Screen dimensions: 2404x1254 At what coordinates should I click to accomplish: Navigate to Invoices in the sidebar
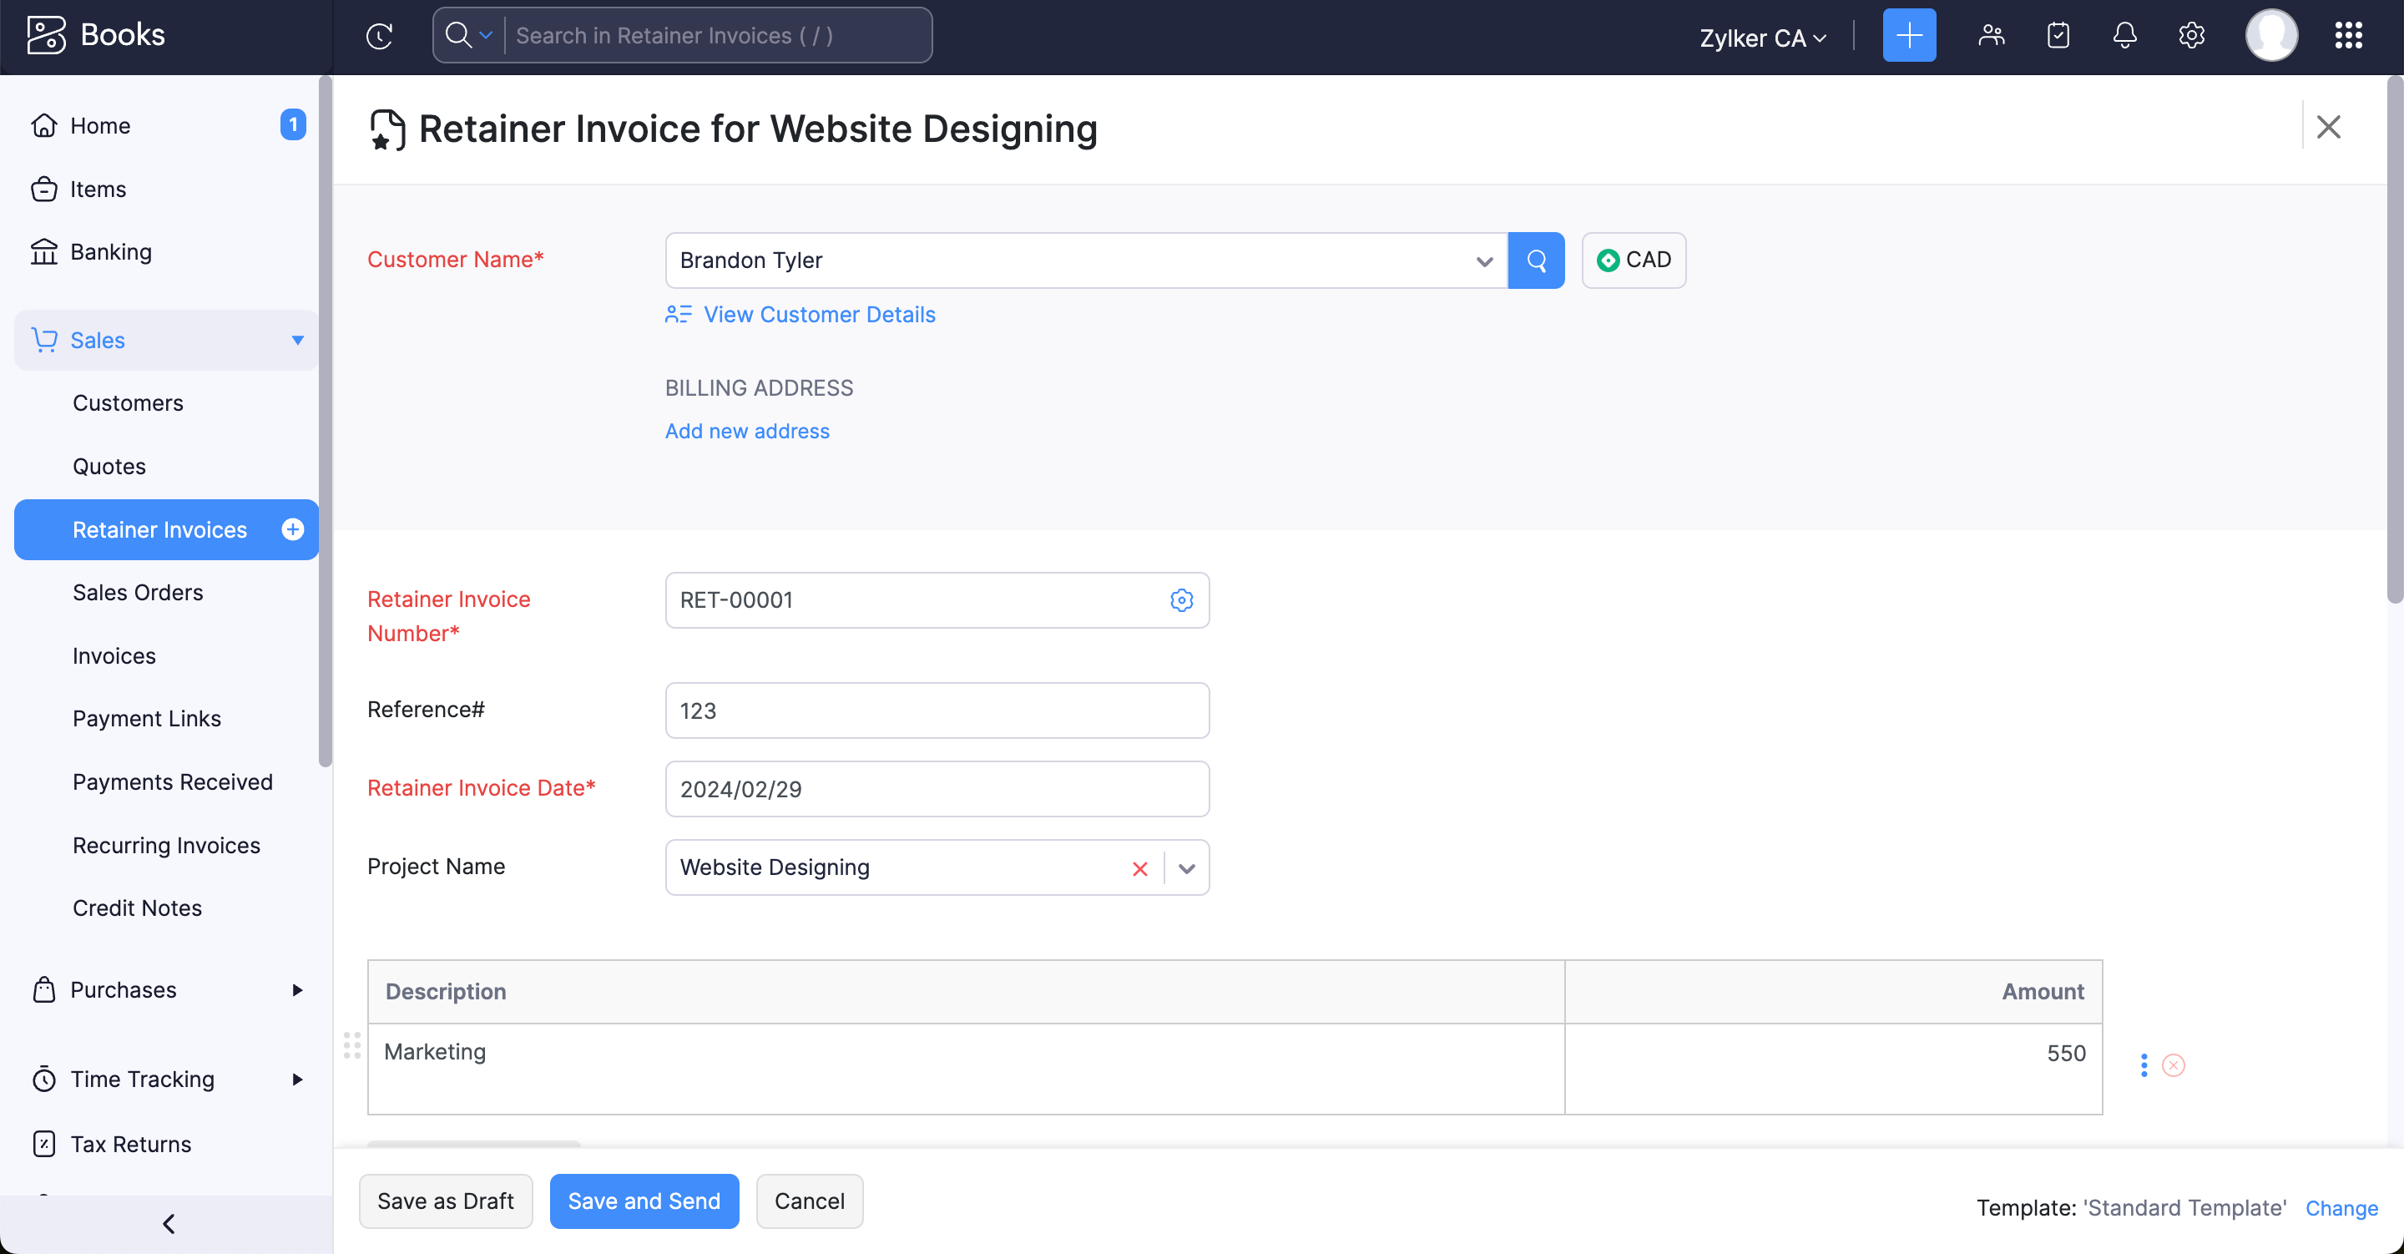coord(114,655)
